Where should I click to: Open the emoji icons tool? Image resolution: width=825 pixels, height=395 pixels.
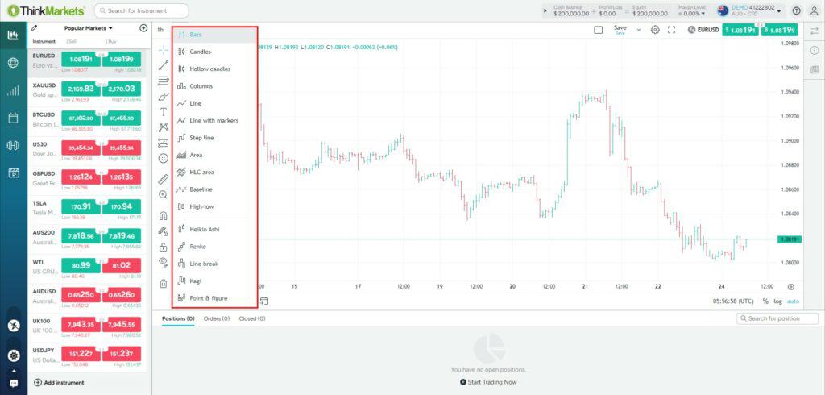164,158
